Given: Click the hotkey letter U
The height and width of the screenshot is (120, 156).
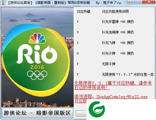Looking at the screenshot, I should [x=78, y=32].
